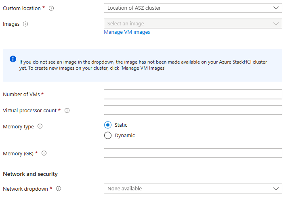Open the Custom location dropdown
The image size is (292, 200).
(x=193, y=8)
